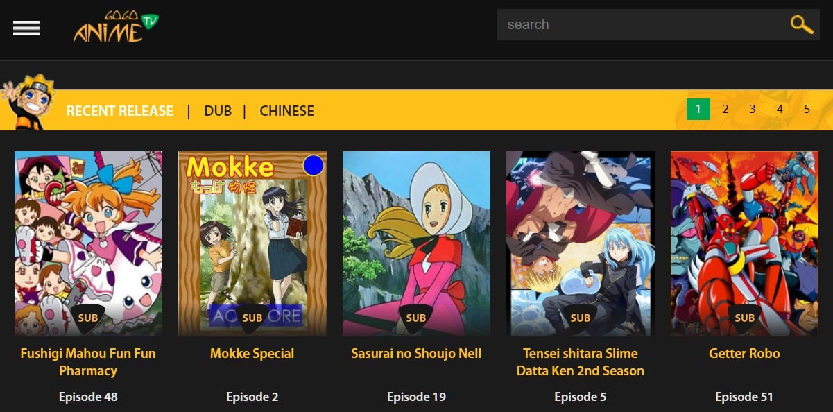Open the hamburger menu icon

(26, 28)
